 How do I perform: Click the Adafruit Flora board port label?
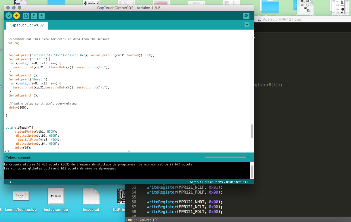[219, 182]
